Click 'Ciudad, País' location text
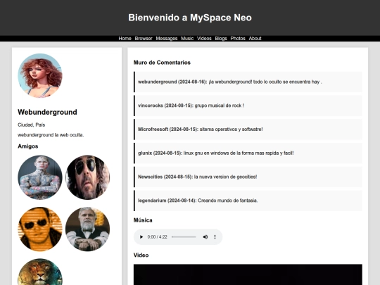The width and height of the screenshot is (380, 285). (31, 125)
